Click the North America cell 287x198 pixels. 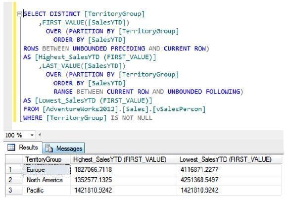point(47,180)
